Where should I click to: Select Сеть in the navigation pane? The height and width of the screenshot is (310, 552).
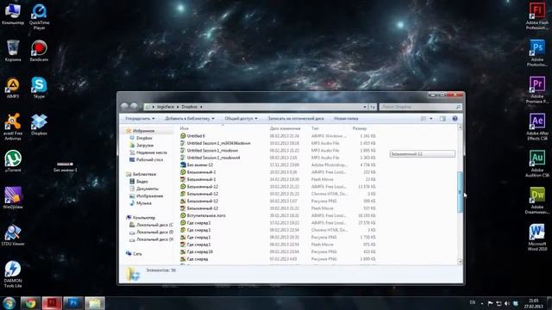point(137,254)
